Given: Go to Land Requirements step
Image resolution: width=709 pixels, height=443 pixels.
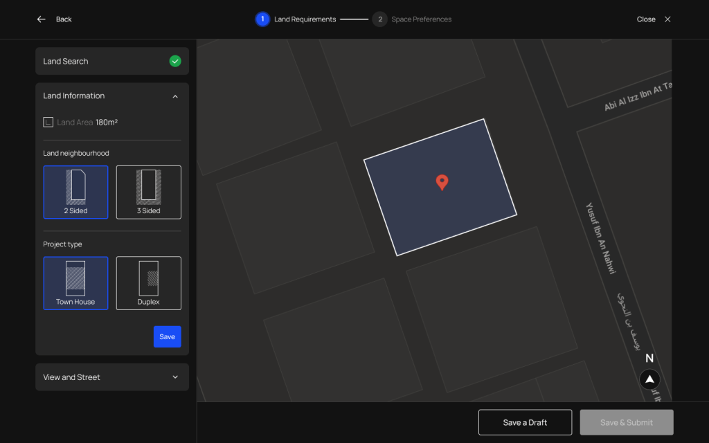Looking at the screenshot, I should point(305,19).
